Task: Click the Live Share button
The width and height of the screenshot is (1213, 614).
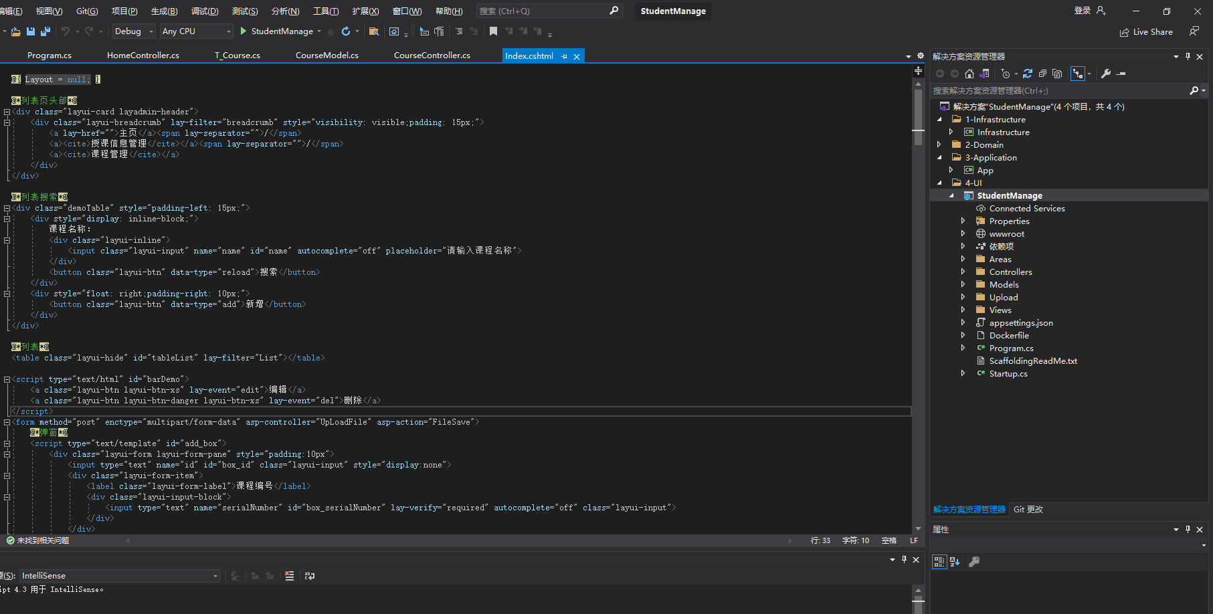Action: click(1146, 32)
